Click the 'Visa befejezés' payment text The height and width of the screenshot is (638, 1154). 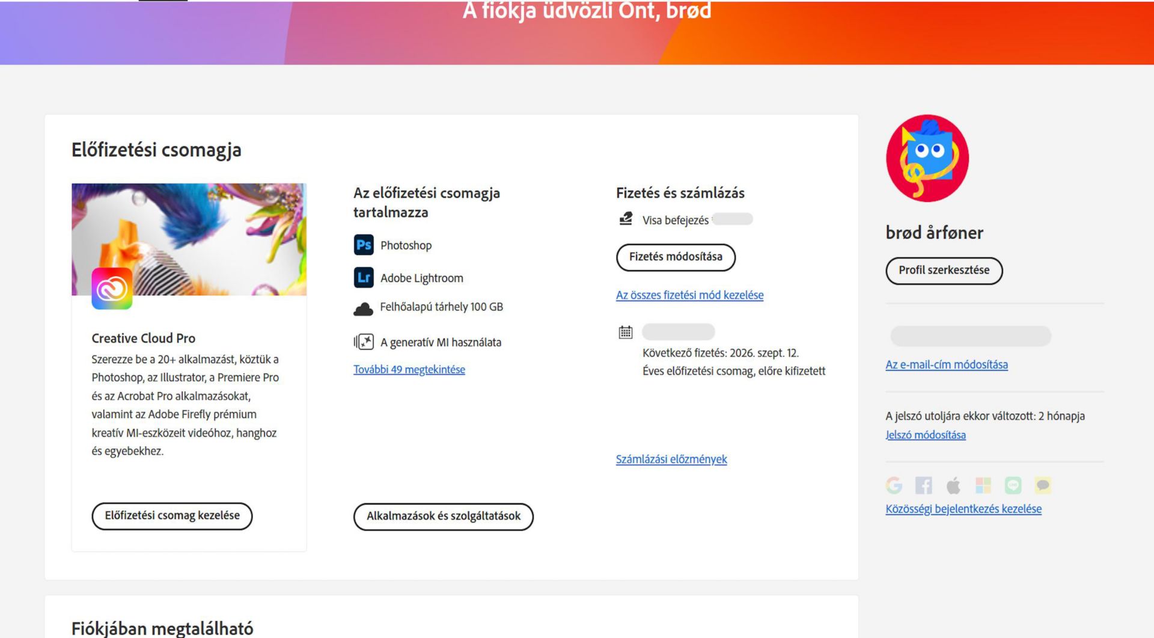[676, 220]
